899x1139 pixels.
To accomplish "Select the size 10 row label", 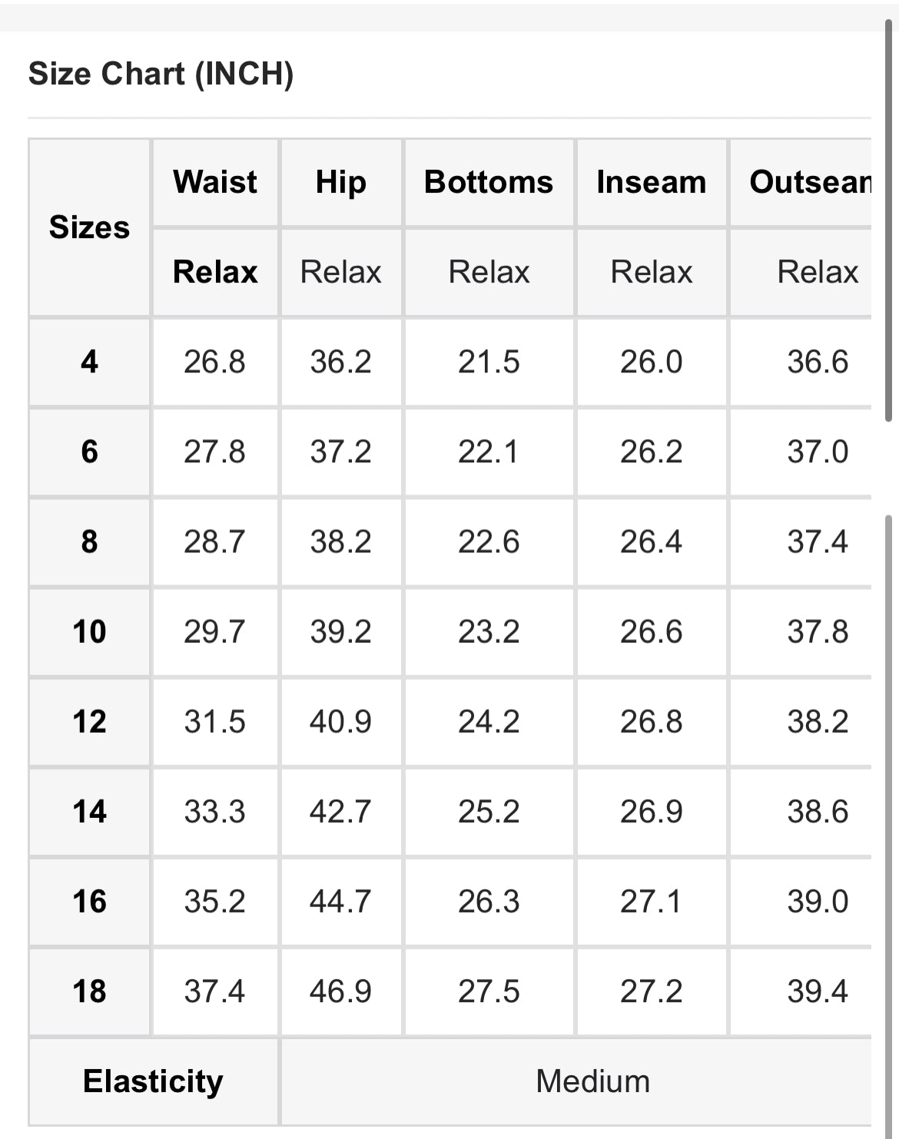I will click(89, 632).
